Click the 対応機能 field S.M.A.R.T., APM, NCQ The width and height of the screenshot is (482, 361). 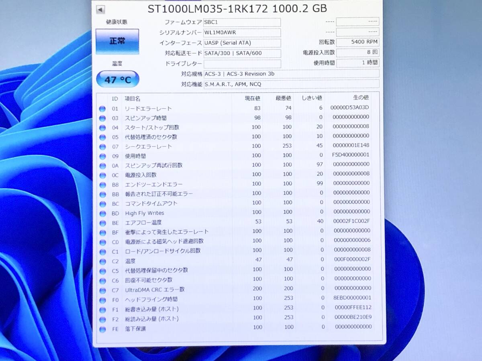coord(291,84)
